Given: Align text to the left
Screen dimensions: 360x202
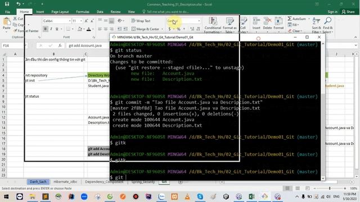Looking at the screenshot, I should coord(100,29).
